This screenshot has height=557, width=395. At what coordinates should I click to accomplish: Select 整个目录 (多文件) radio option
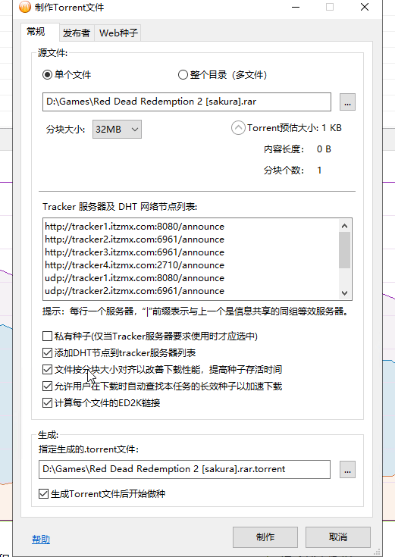pyautogui.click(x=183, y=75)
